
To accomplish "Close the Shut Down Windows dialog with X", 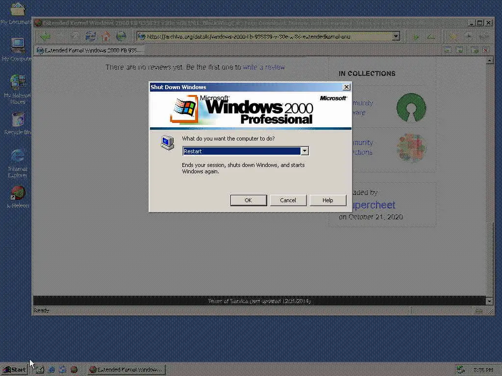I will (347, 87).
